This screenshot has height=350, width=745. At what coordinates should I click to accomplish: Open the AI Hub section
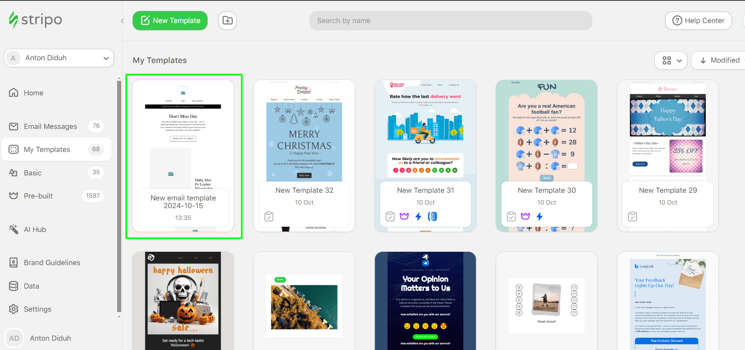pos(35,230)
